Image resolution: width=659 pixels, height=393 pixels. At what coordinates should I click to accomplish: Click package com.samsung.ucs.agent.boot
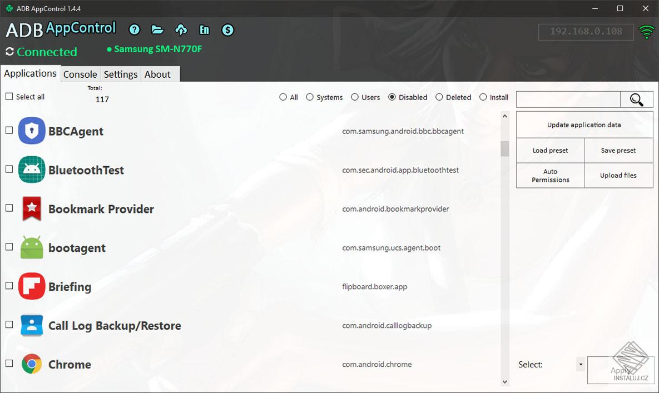pos(392,248)
